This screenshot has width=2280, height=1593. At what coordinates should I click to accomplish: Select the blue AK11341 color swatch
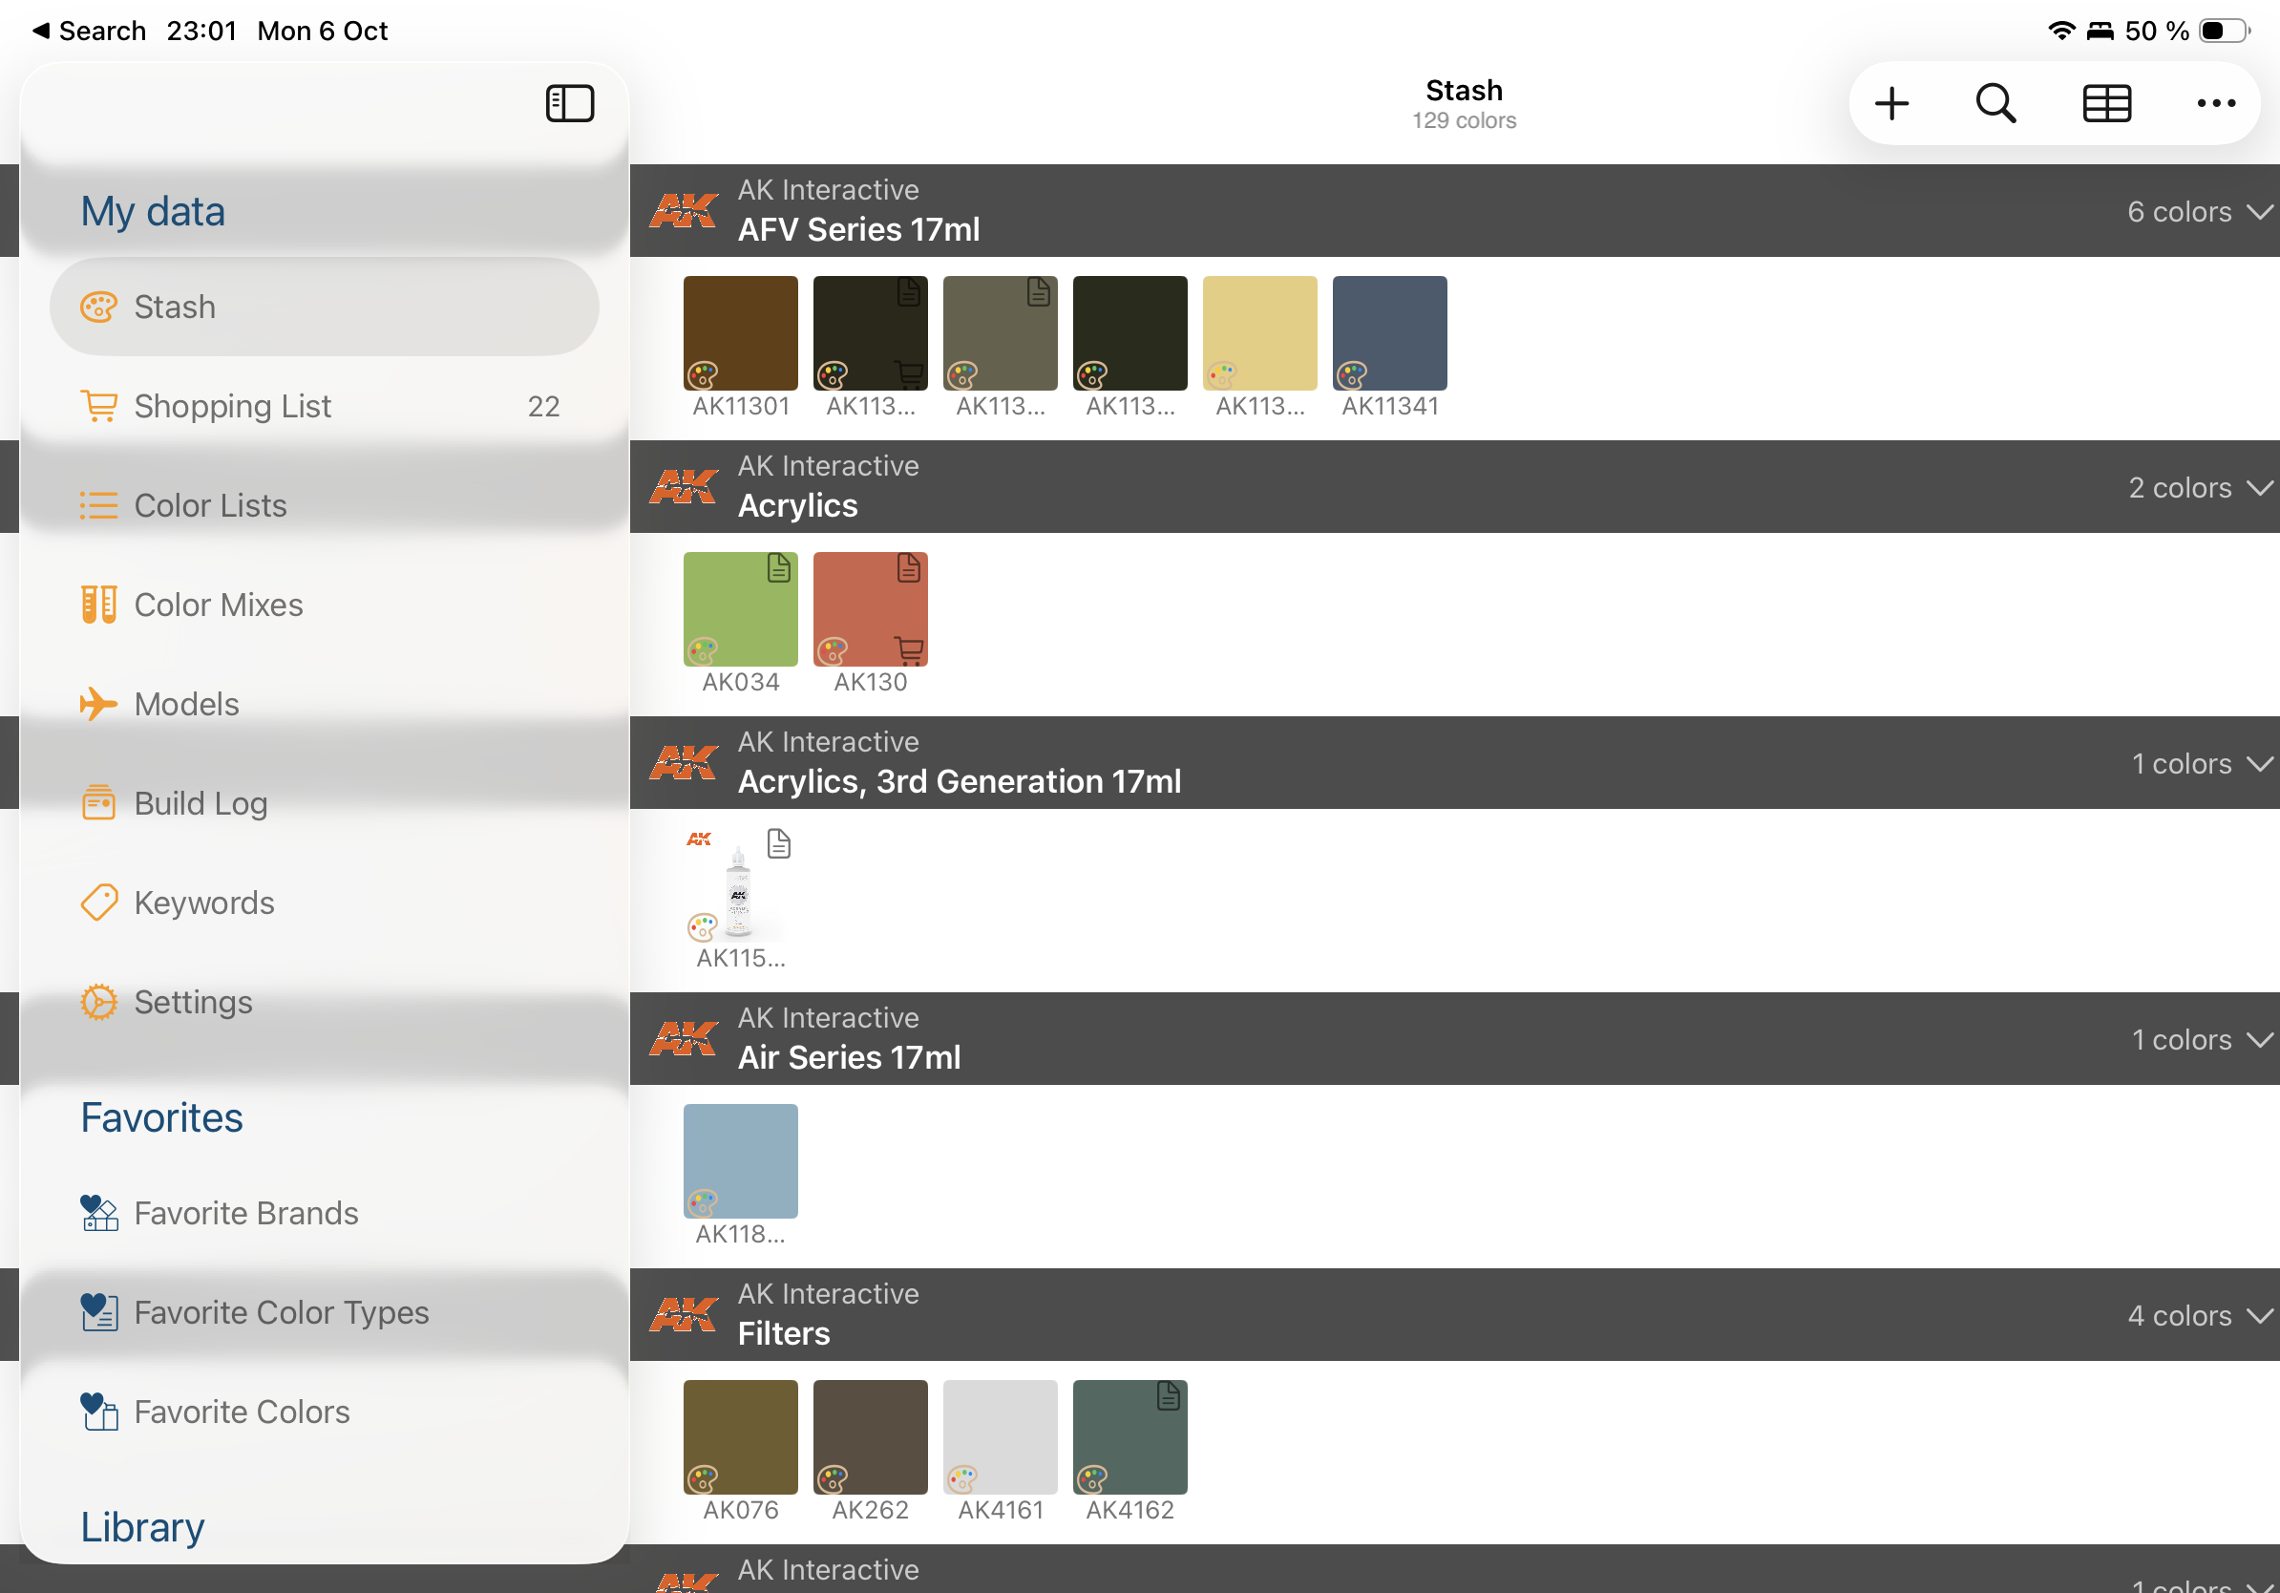coord(1389,332)
